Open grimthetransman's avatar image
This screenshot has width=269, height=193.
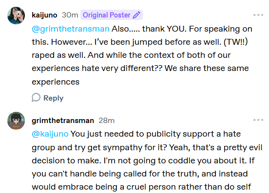pyautogui.click(x=16, y=121)
